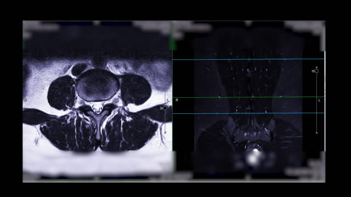The height and width of the screenshot is (197, 351).
Task: Click the axial lumbar spine MRI image
Action: 98,101
